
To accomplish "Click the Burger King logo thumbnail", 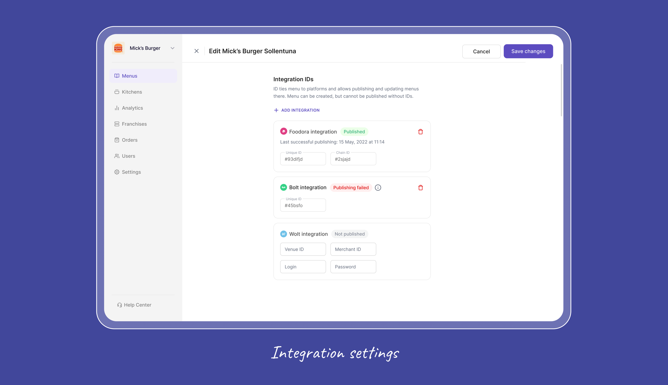I will (118, 48).
